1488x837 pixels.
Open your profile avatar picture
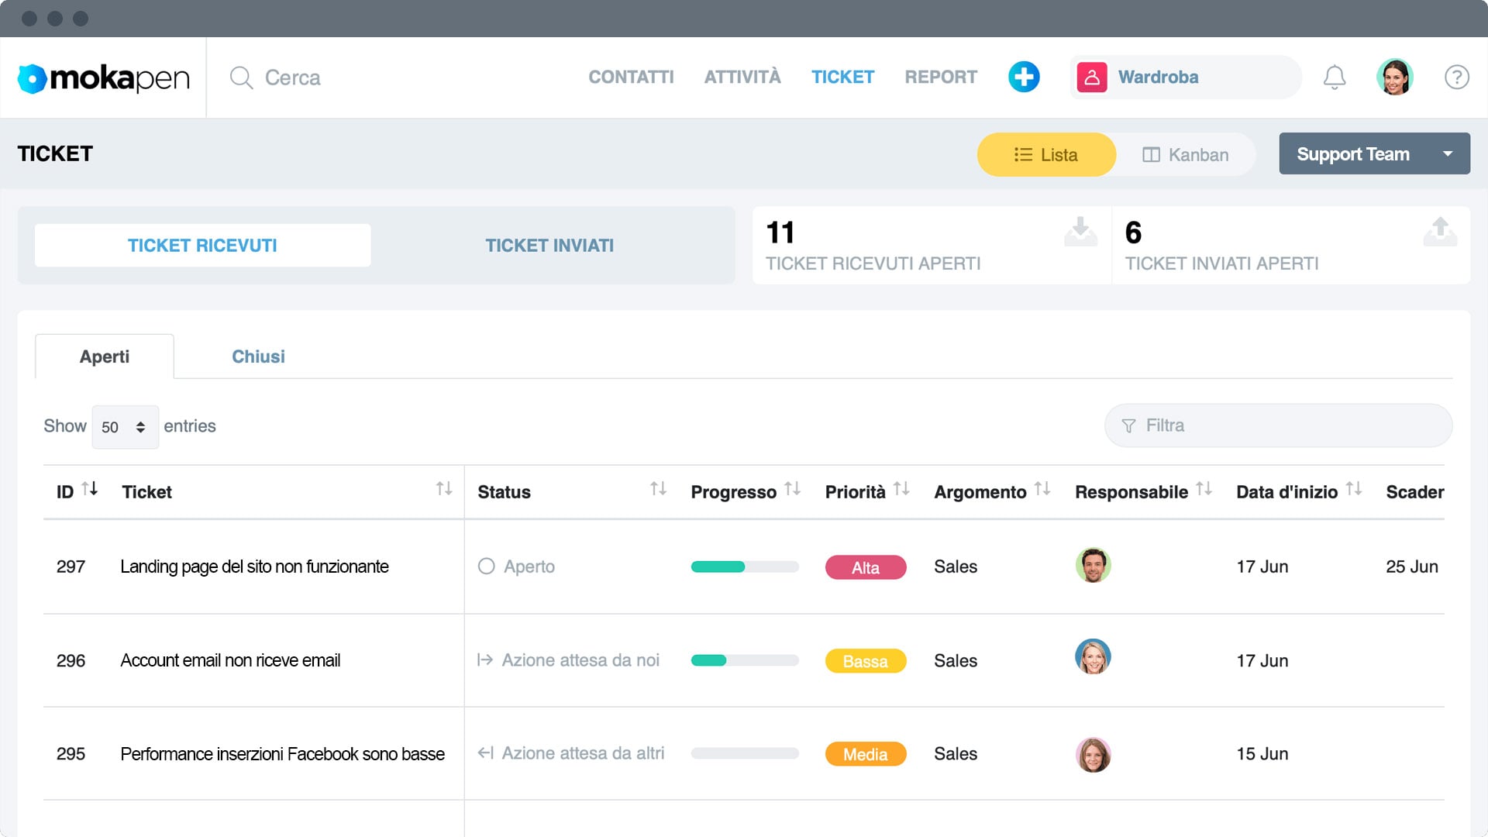pos(1395,77)
